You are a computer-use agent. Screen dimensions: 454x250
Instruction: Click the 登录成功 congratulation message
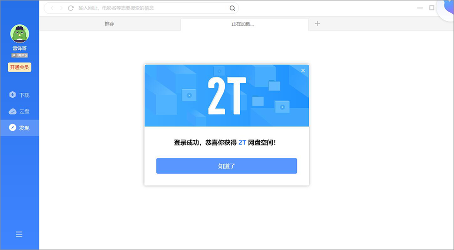(x=225, y=143)
